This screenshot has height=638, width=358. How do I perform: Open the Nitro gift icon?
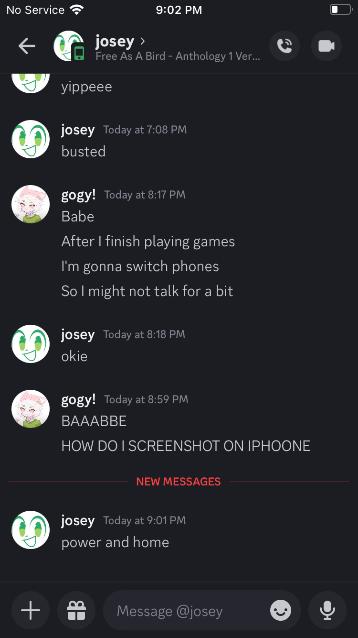[76, 610]
